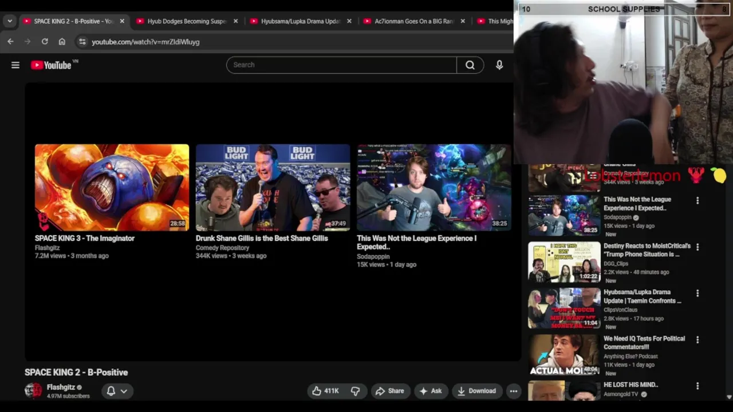
Task: Open options for 'Hyubsama/Lupka Drama Update' sidebar video
Action: tap(697, 293)
